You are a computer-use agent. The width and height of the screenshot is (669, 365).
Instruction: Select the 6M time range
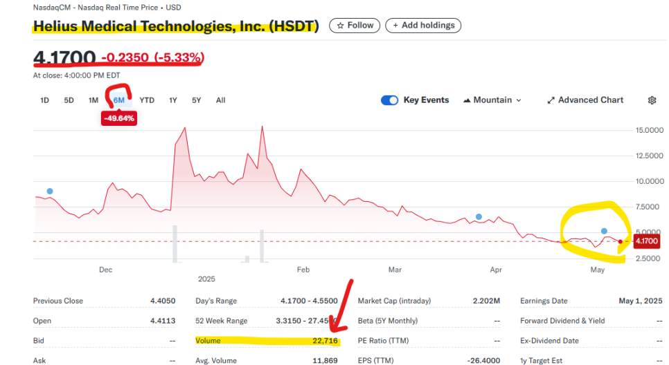tap(118, 100)
